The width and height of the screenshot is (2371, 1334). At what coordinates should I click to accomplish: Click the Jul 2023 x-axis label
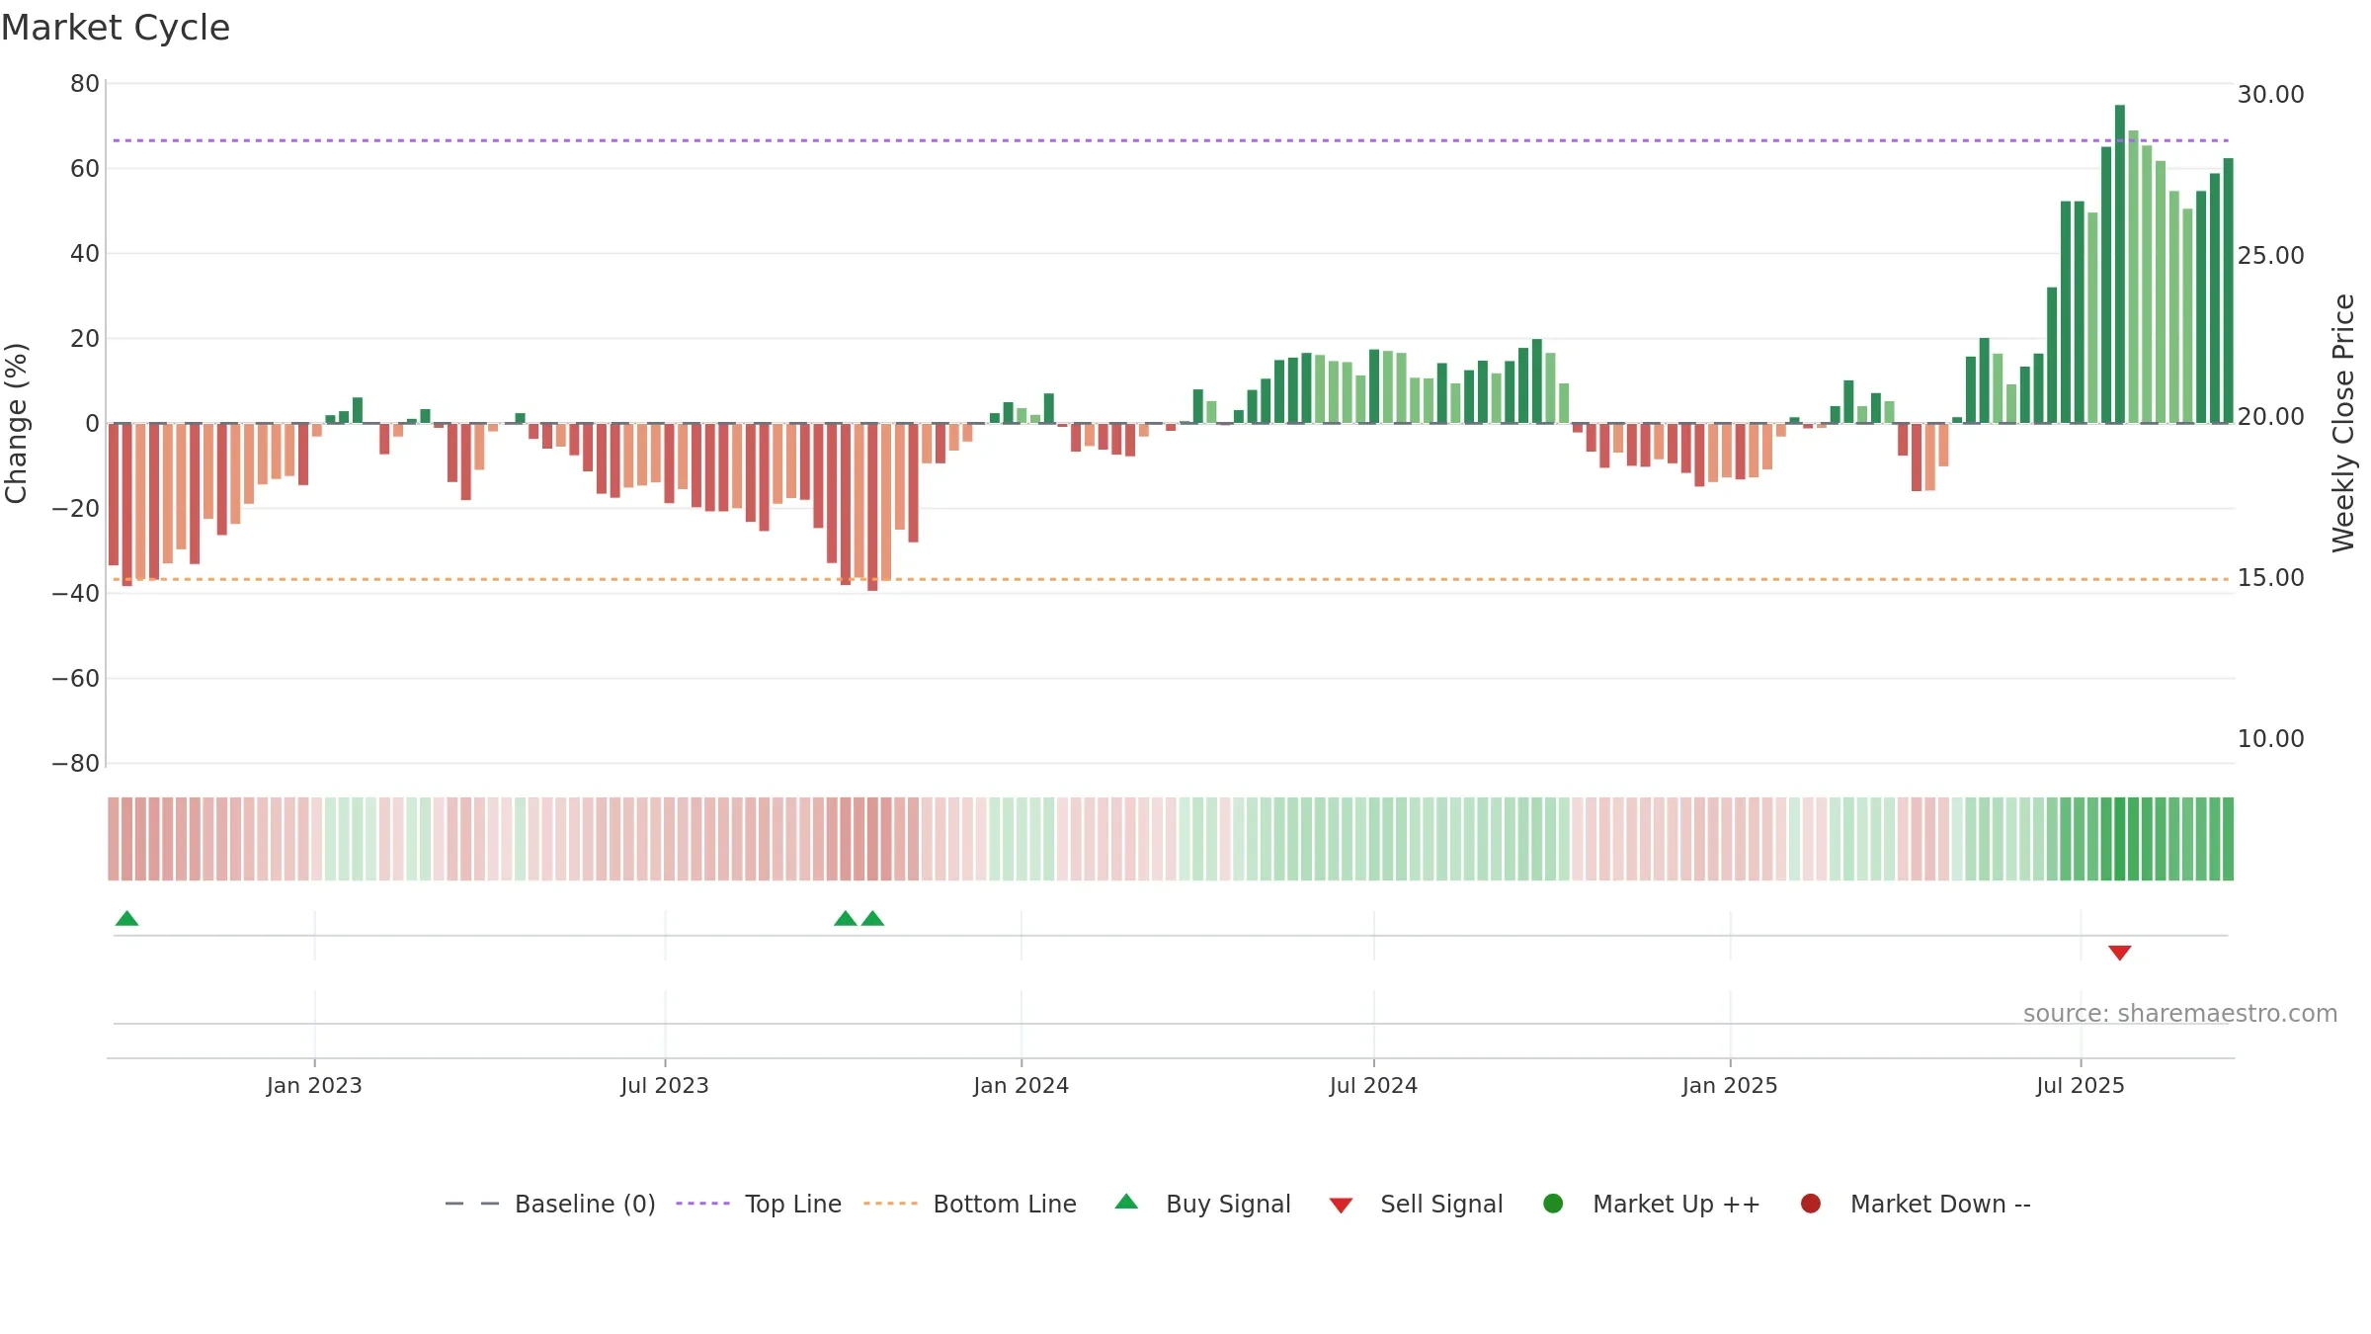[x=665, y=1086]
